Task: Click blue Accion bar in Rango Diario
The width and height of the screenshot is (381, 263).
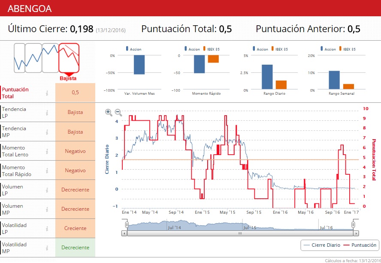Action: point(267,77)
